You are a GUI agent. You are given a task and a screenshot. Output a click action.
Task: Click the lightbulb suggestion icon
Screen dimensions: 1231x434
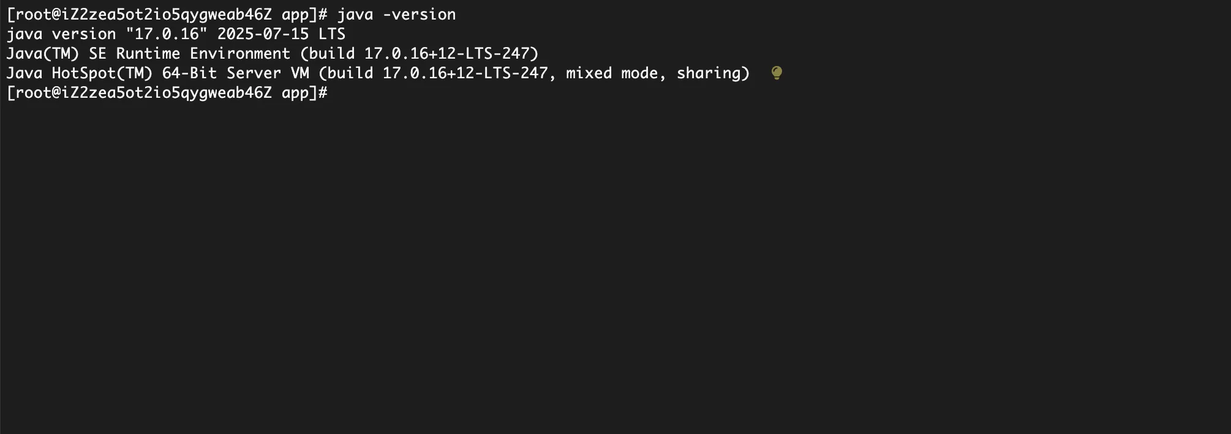coord(777,73)
